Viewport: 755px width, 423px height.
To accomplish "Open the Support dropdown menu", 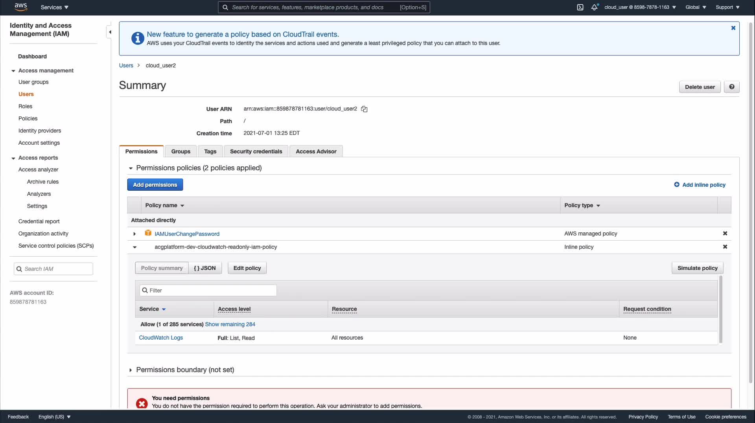I will [727, 7].
